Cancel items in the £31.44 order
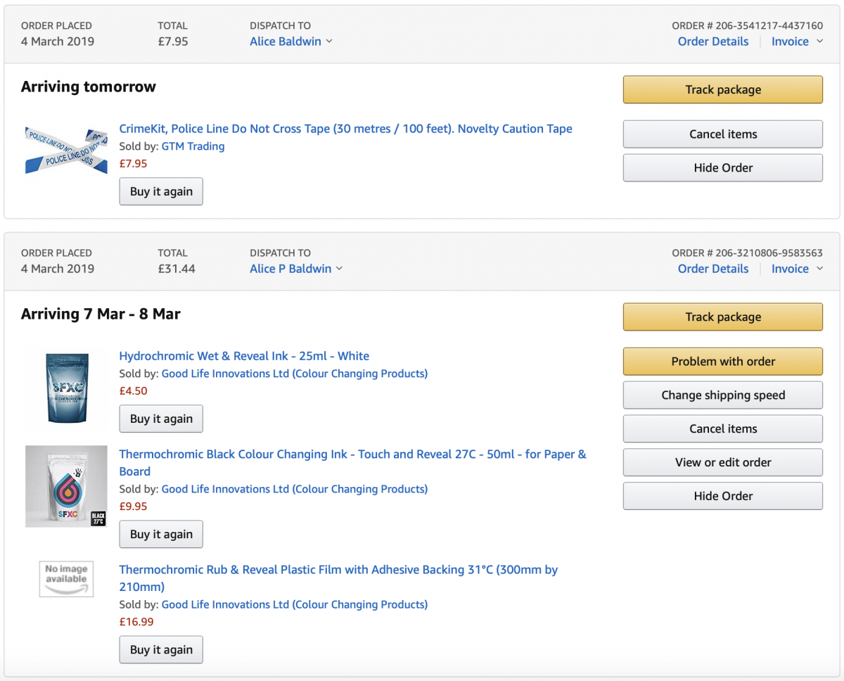 click(x=722, y=428)
